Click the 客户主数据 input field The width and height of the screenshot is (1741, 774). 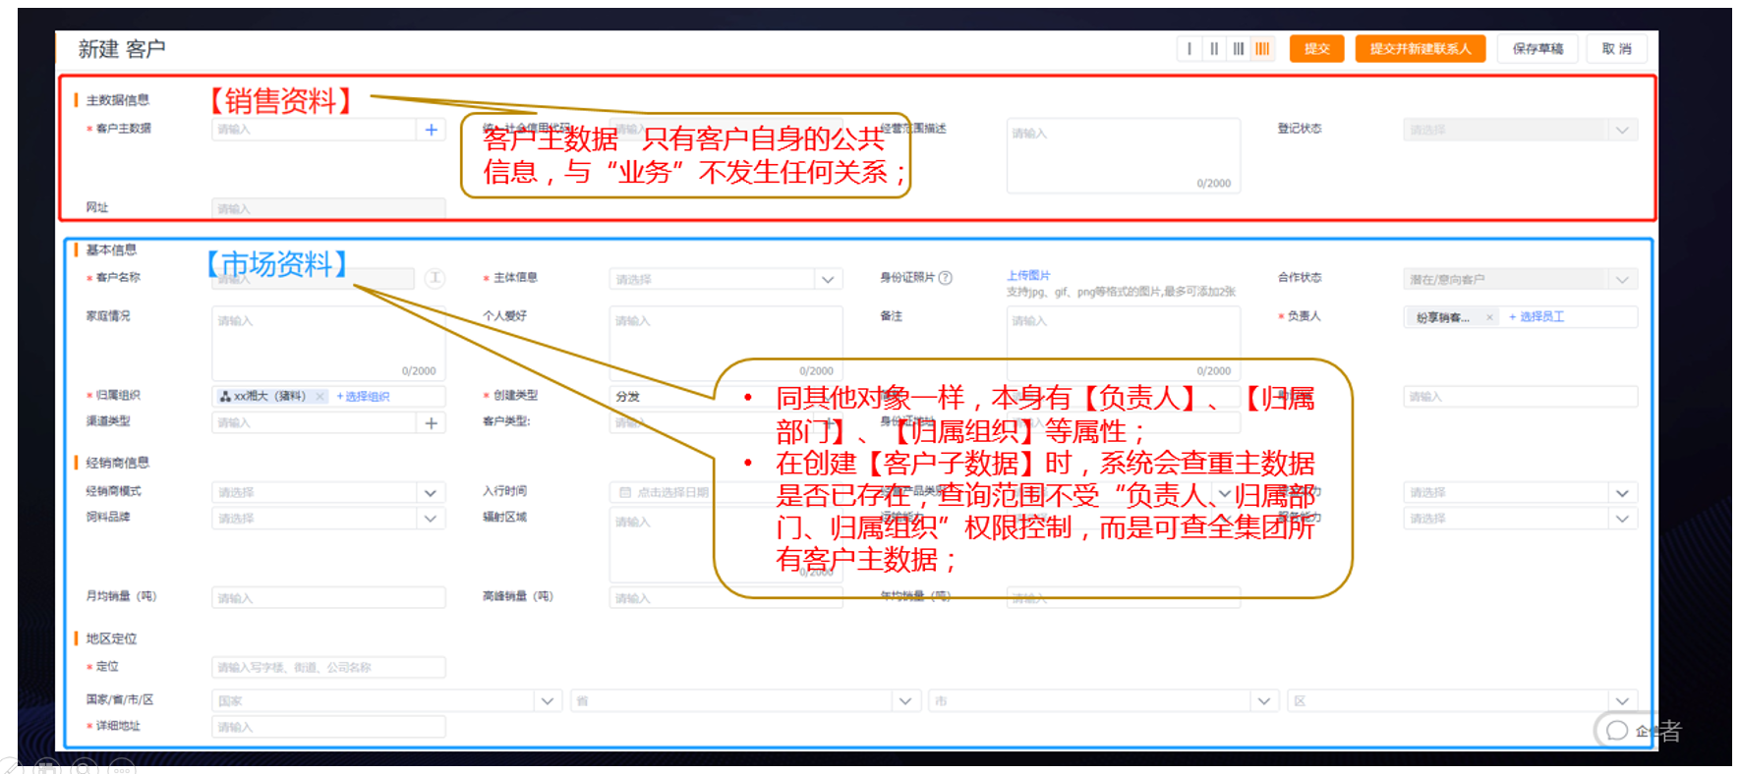314,130
